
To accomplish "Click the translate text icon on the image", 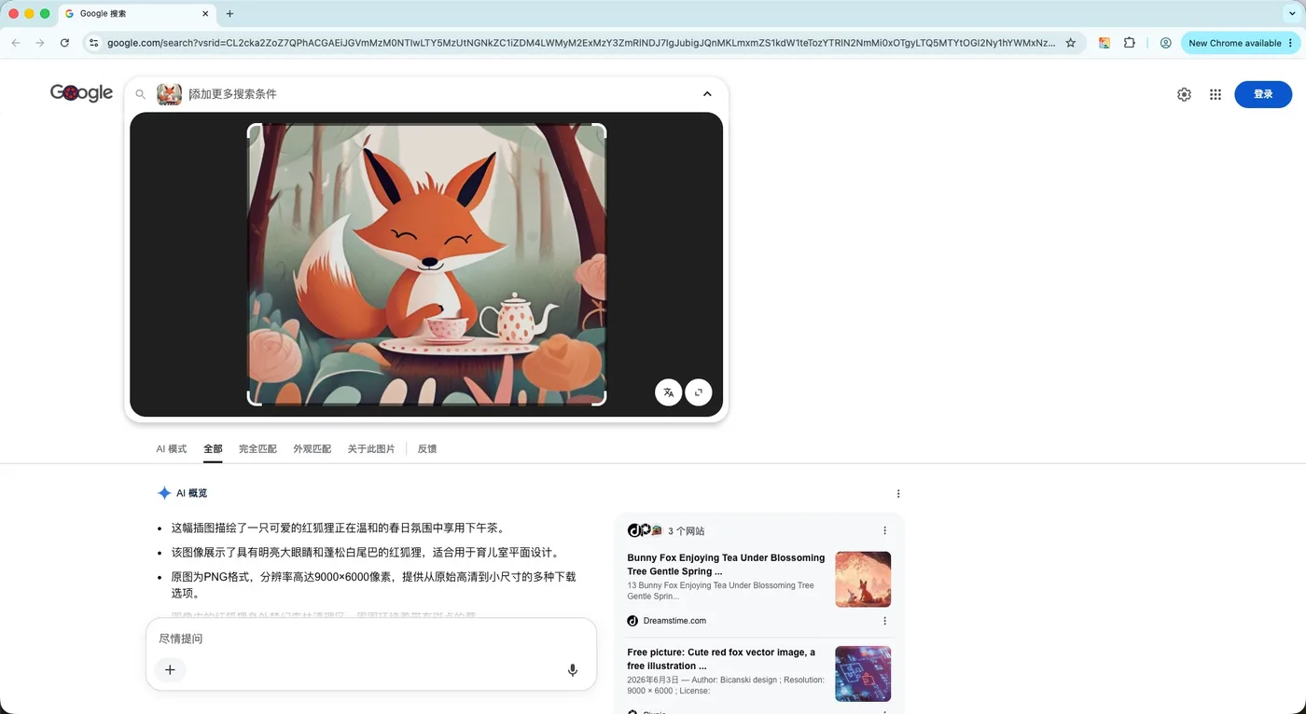I will pos(668,392).
